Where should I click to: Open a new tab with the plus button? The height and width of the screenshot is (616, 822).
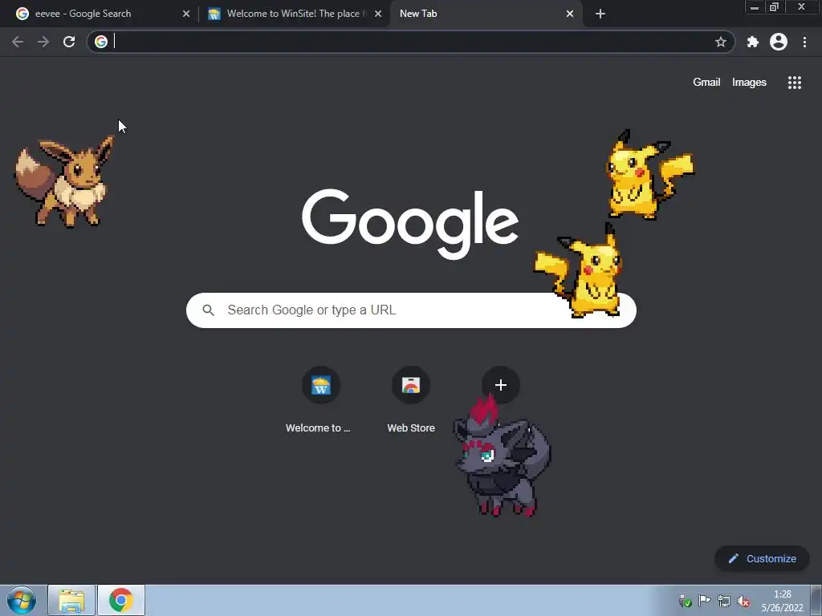click(x=600, y=14)
